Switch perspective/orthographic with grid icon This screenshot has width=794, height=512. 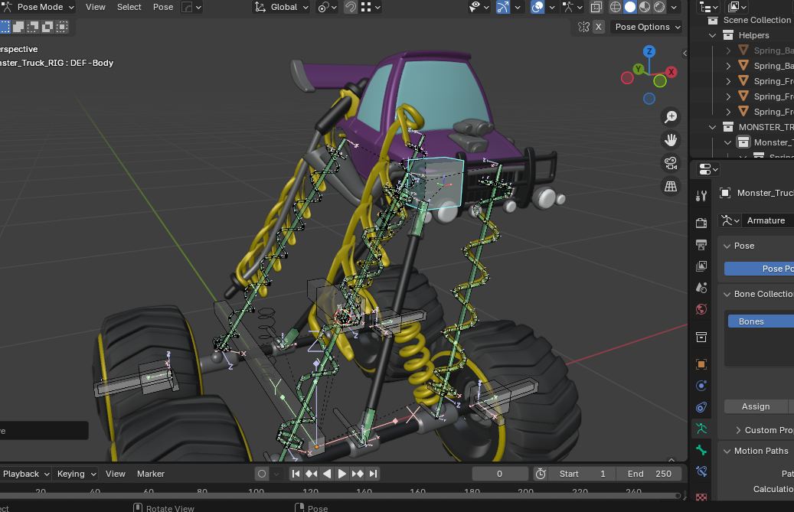point(671,186)
